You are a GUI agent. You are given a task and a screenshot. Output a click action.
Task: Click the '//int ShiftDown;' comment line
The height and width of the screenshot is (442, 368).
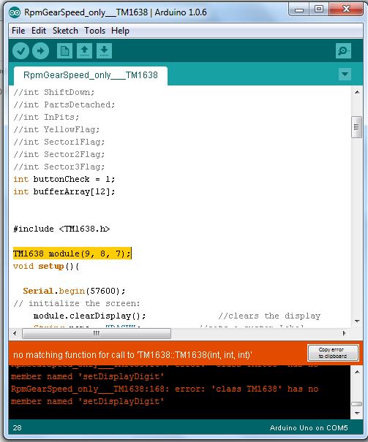click(x=53, y=92)
